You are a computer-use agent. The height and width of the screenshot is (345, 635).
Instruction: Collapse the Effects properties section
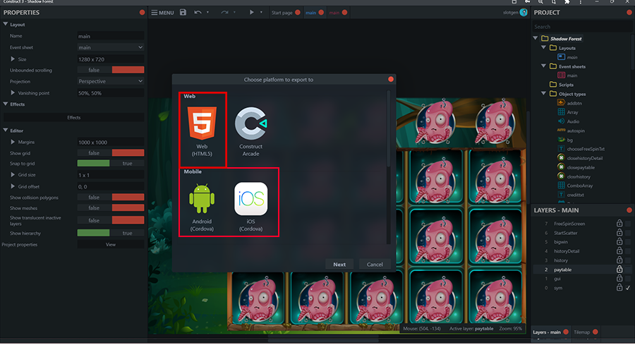pos(5,104)
